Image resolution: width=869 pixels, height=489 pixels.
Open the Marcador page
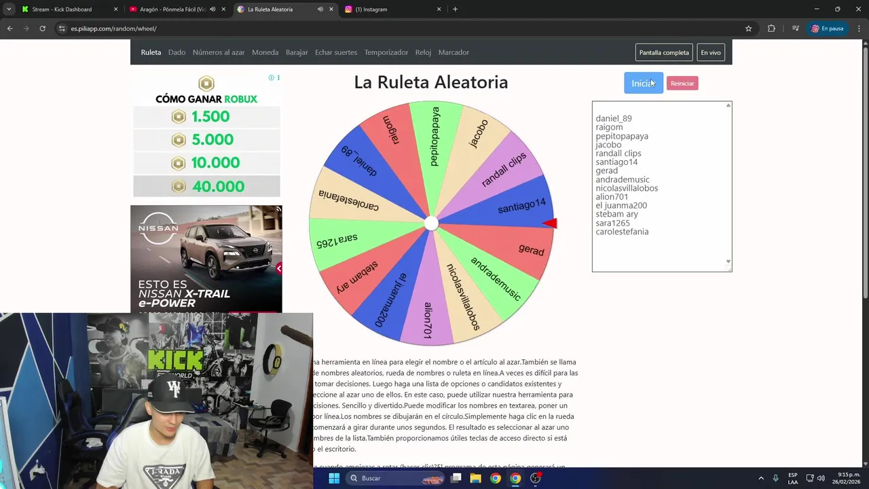(x=454, y=52)
